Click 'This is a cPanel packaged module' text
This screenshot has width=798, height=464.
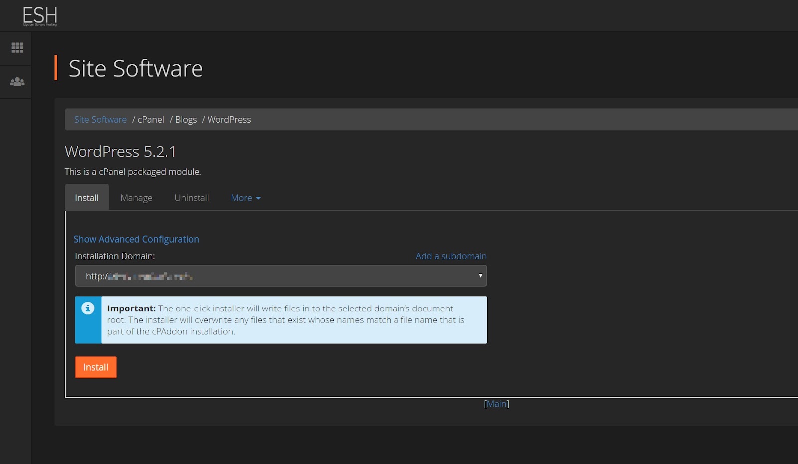click(133, 172)
